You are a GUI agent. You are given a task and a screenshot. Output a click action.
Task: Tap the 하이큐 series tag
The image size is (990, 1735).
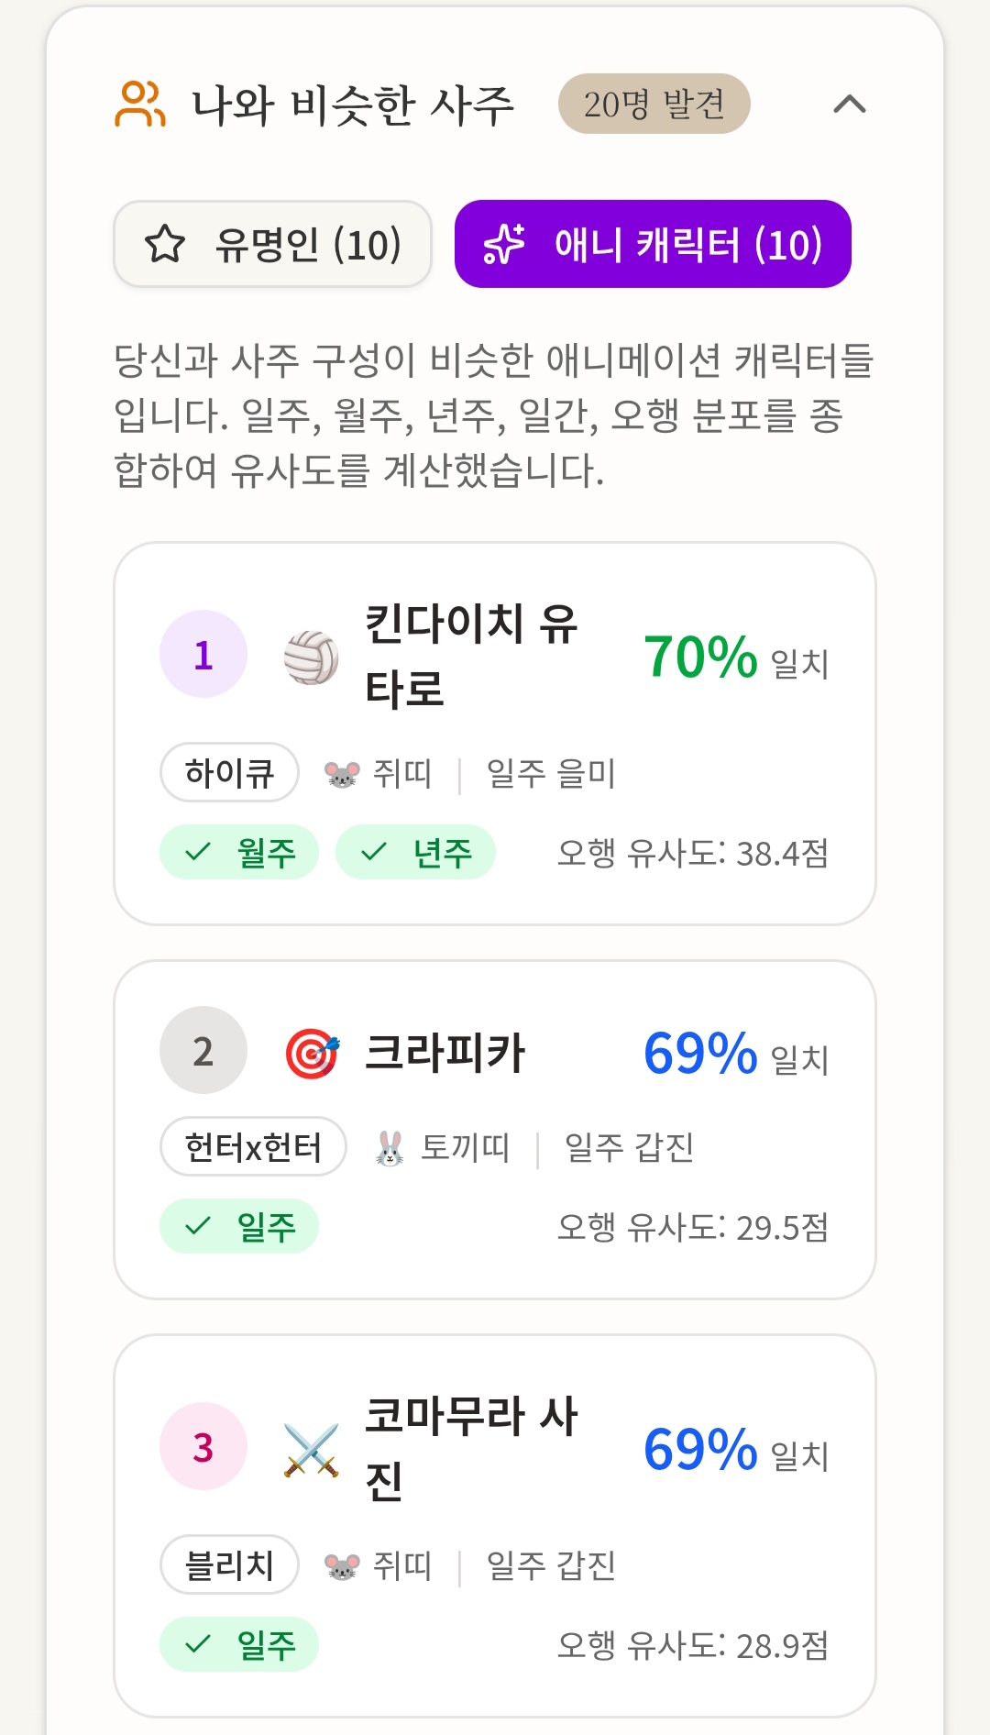[x=229, y=773]
